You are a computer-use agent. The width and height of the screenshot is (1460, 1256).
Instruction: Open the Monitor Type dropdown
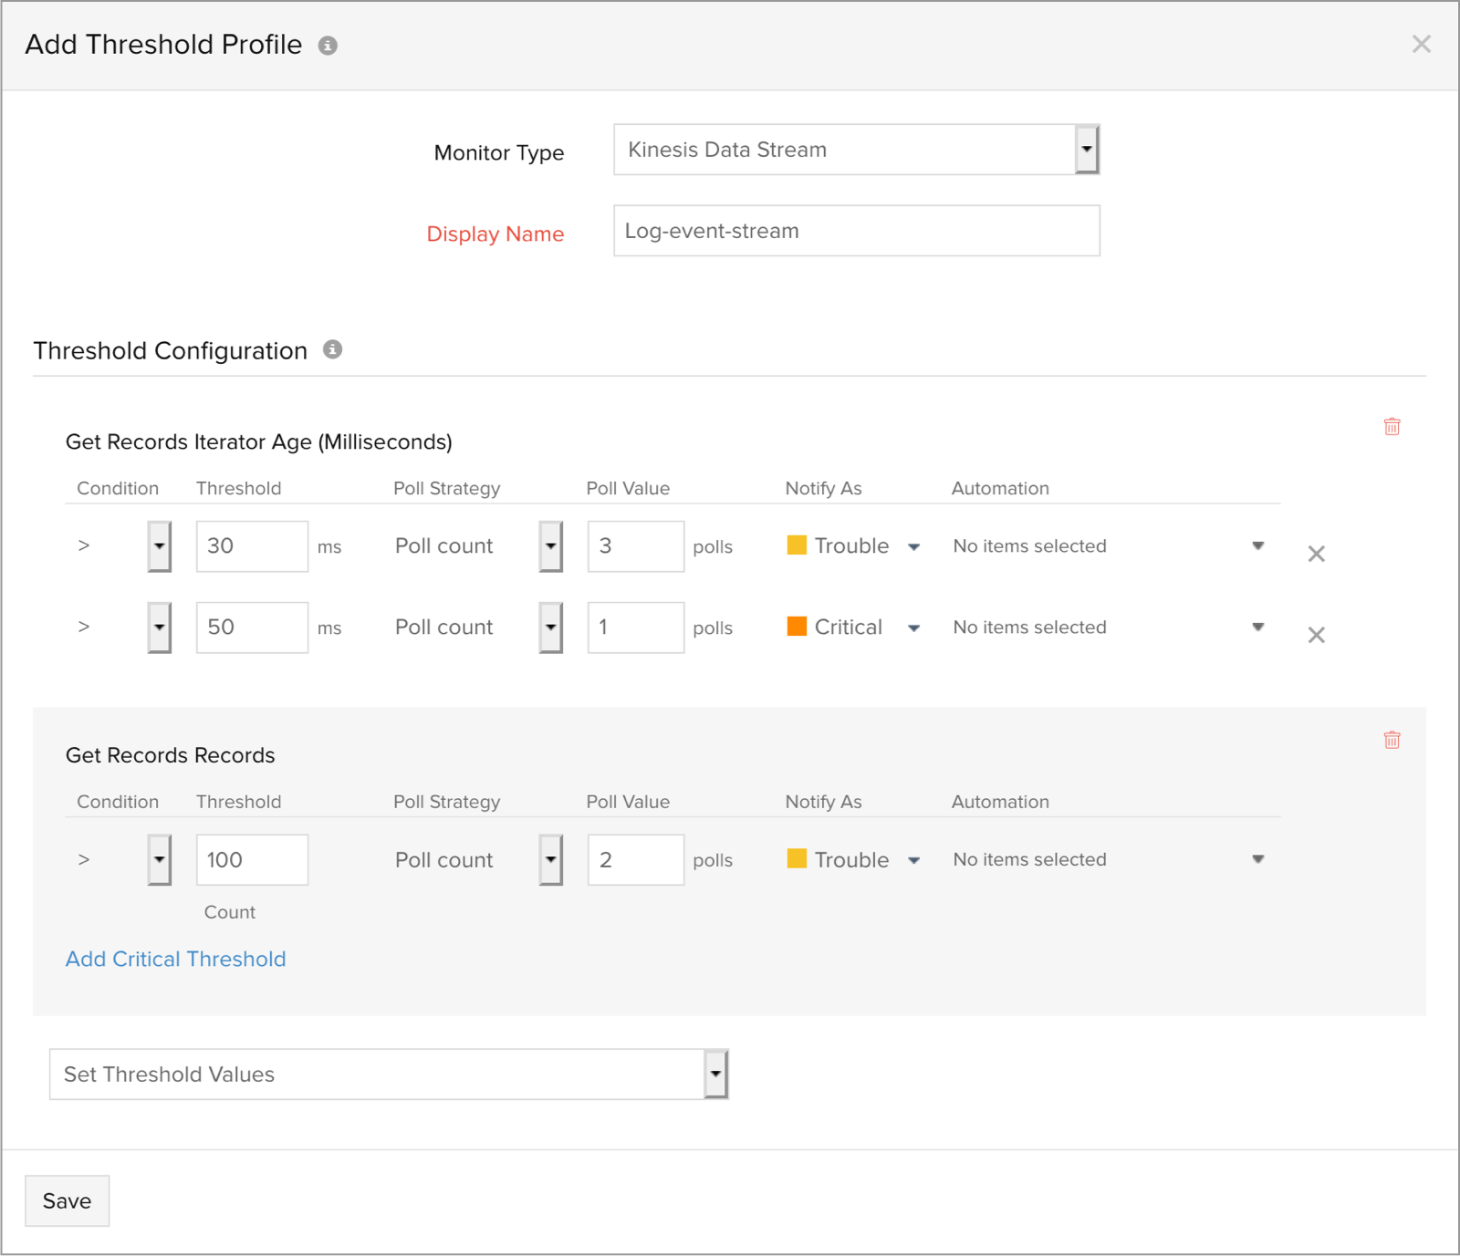pos(1086,150)
